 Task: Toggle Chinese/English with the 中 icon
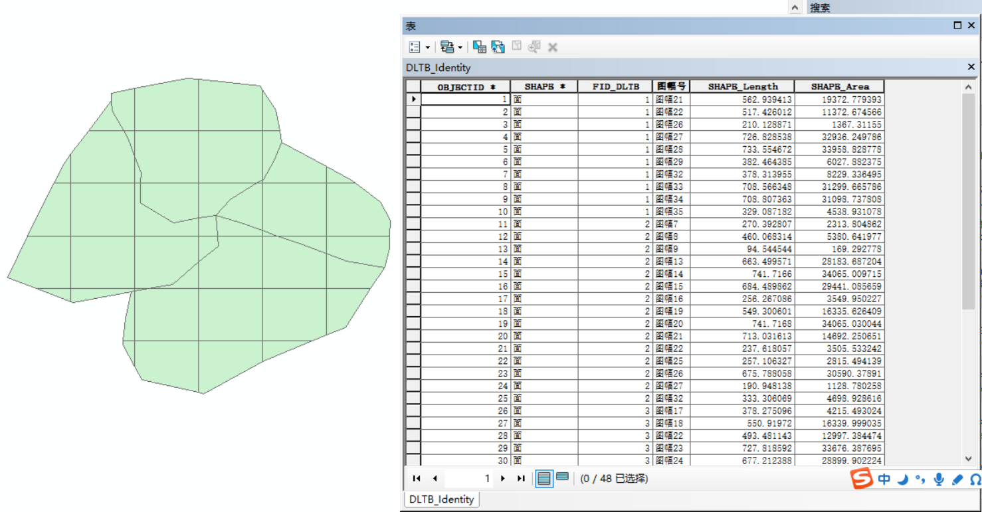884,479
